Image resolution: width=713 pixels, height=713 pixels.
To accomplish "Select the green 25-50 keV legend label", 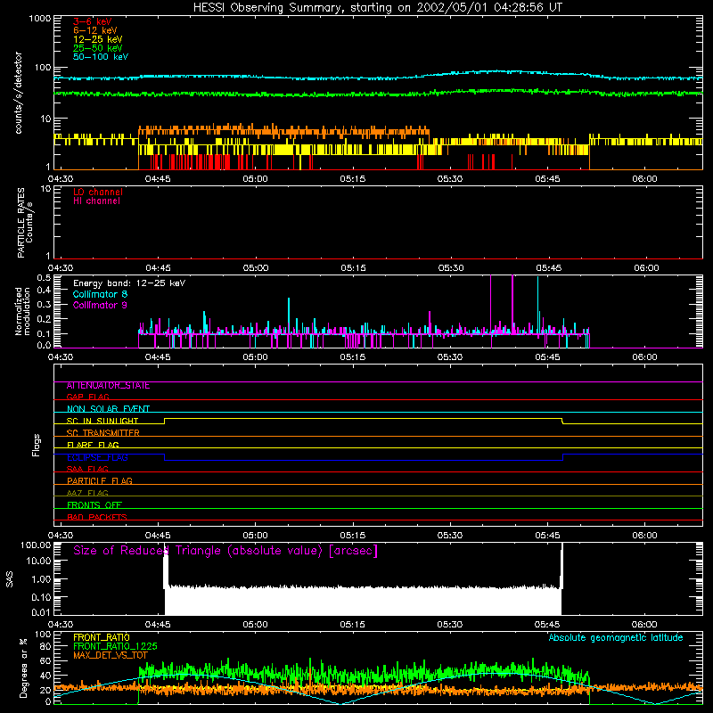I will pos(98,48).
